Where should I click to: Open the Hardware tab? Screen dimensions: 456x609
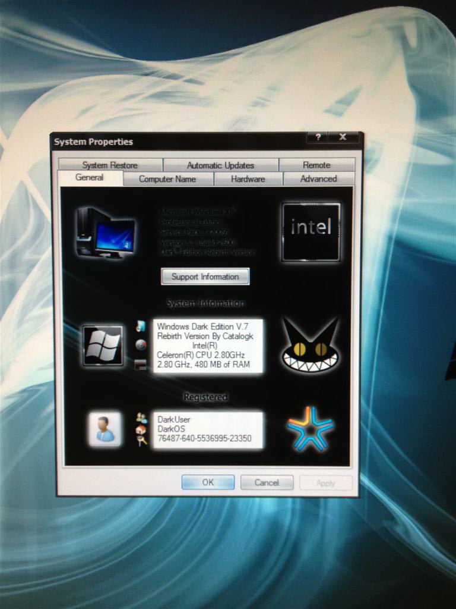(248, 179)
